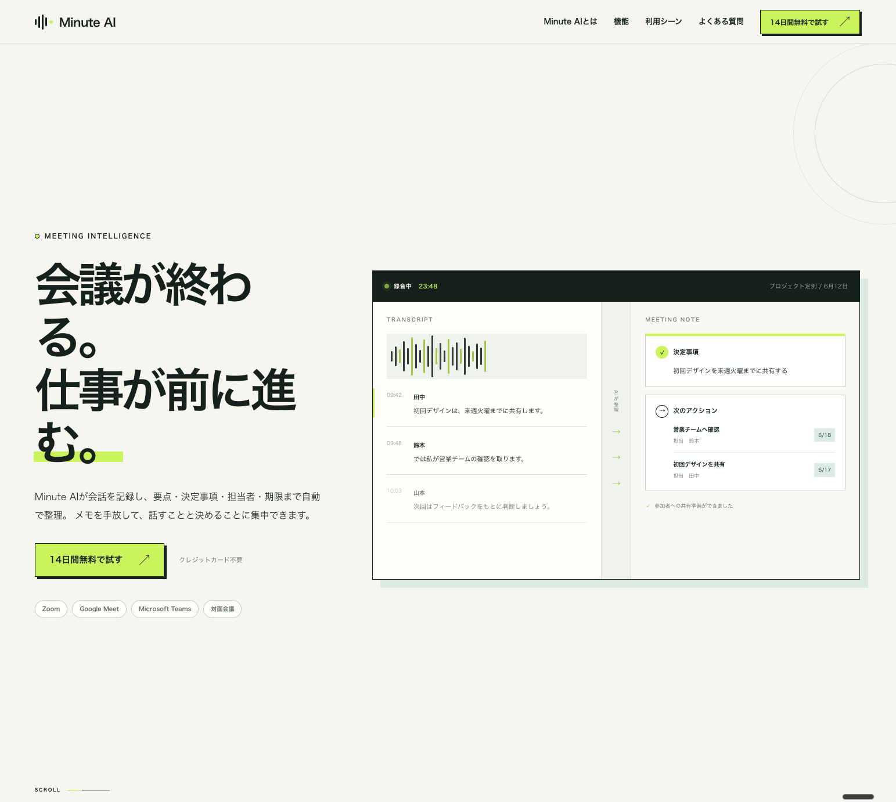Select the 対面会議 tag pill

coord(222,609)
